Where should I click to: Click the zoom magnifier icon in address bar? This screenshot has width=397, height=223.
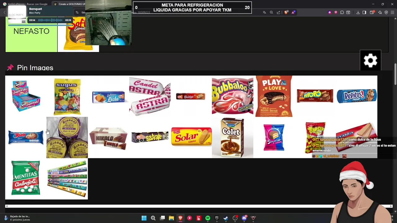[271, 12]
